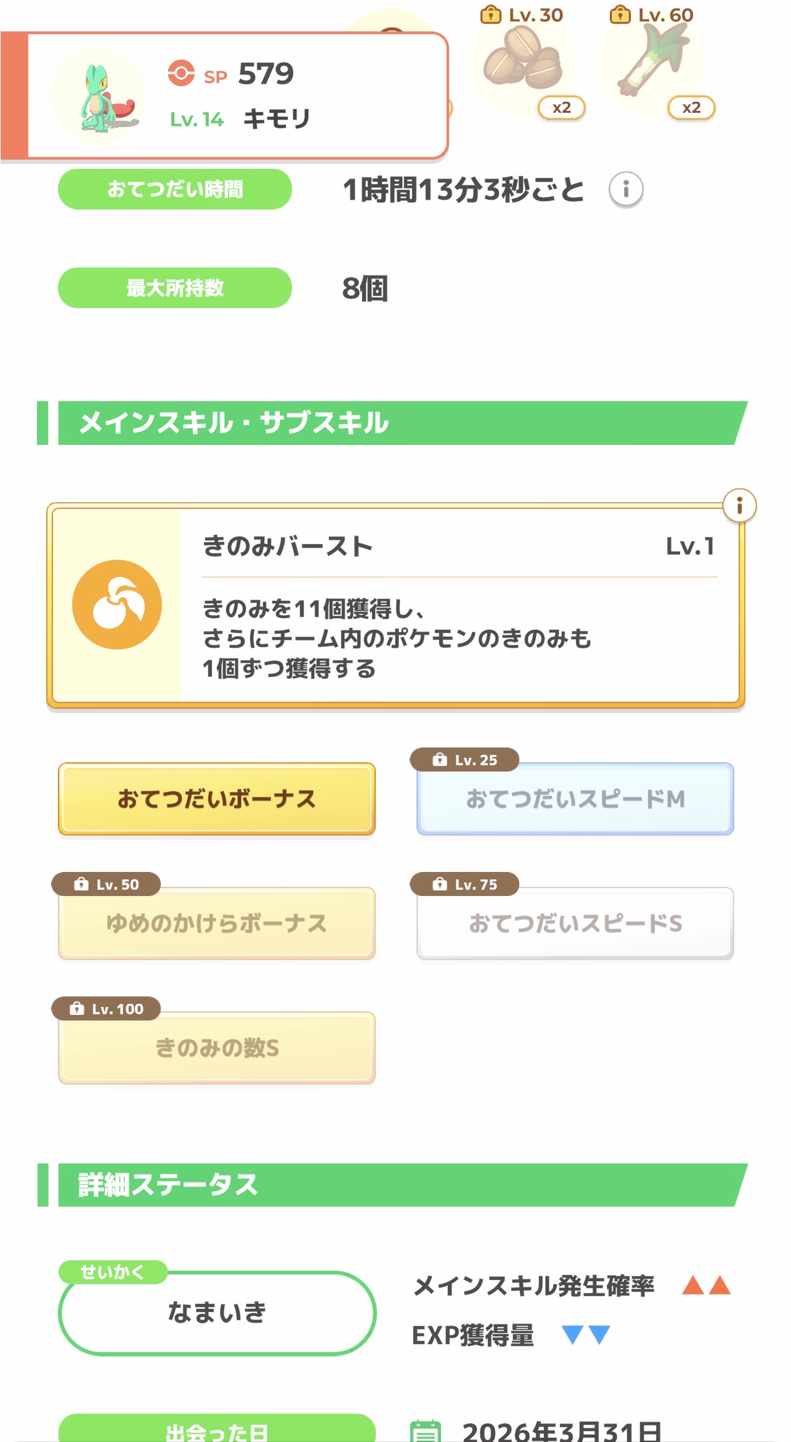Tap the info icon beside helping time
The height and width of the screenshot is (1442, 791).
click(626, 189)
